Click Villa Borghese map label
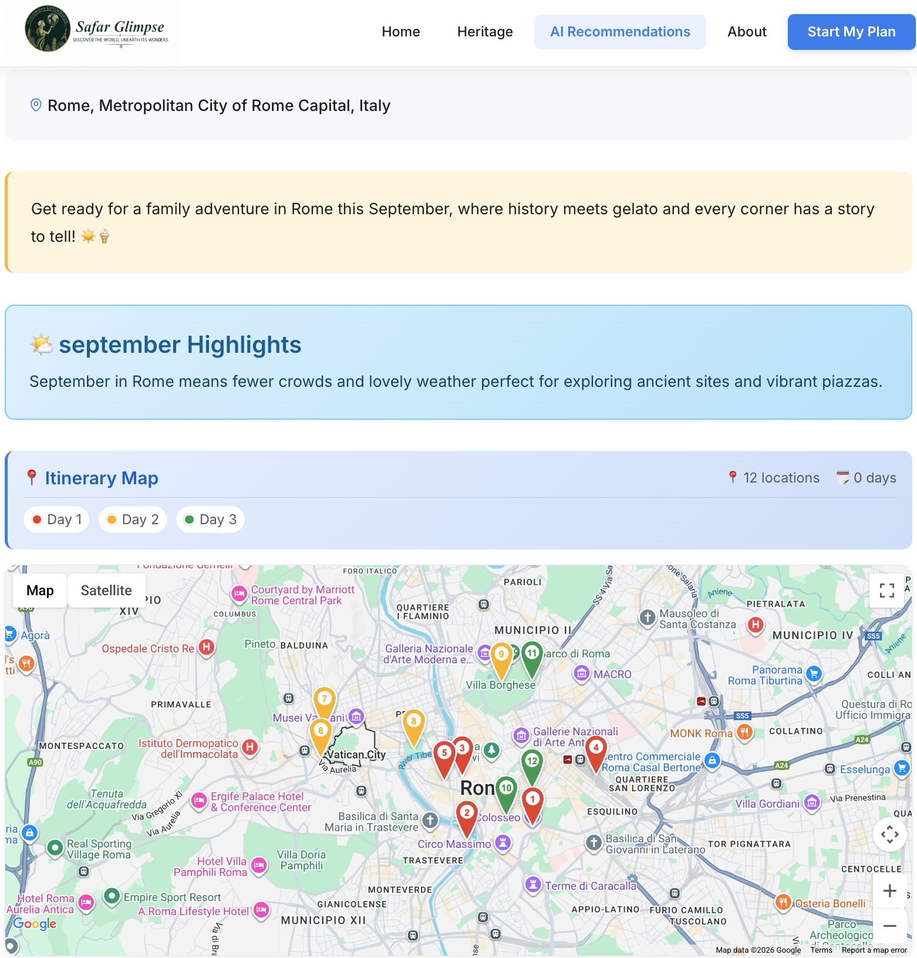The width and height of the screenshot is (917, 958). coord(501,685)
